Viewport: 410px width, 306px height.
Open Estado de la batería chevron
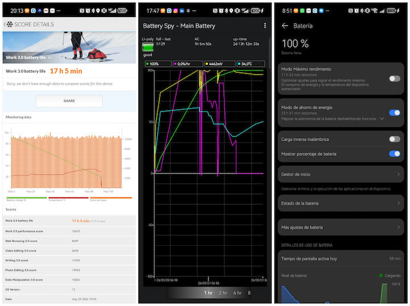click(399, 203)
